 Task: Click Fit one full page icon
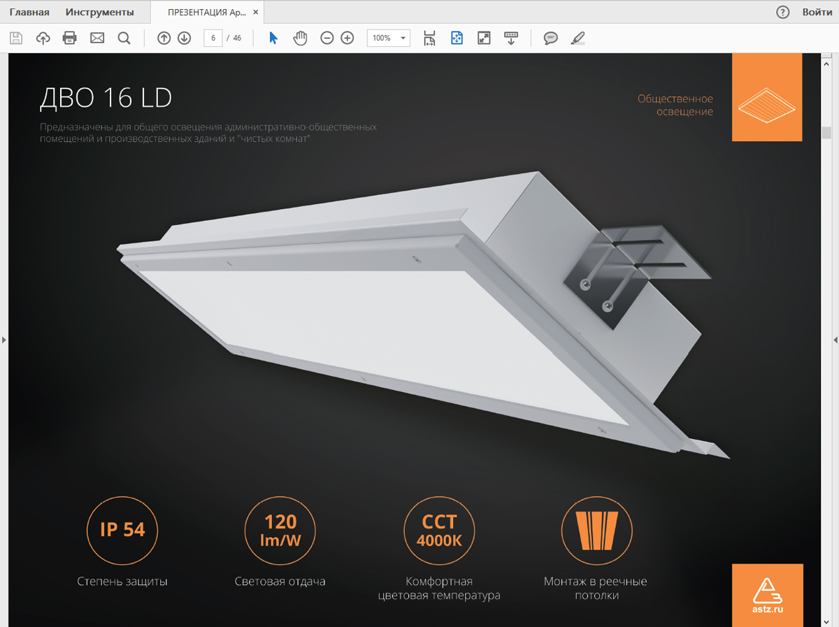point(457,38)
